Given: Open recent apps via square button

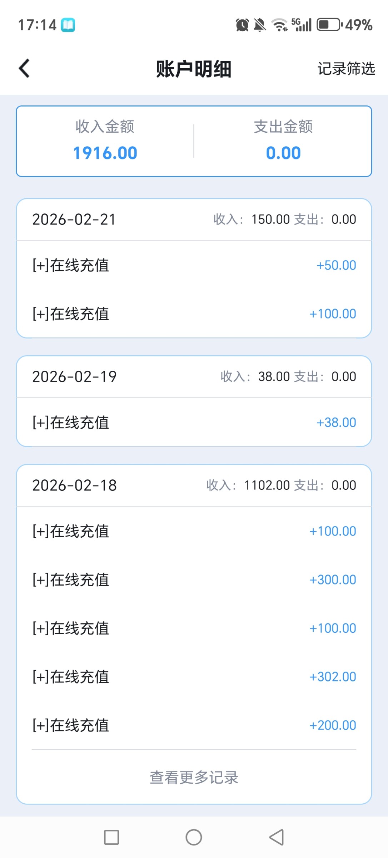Looking at the screenshot, I should click(111, 837).
